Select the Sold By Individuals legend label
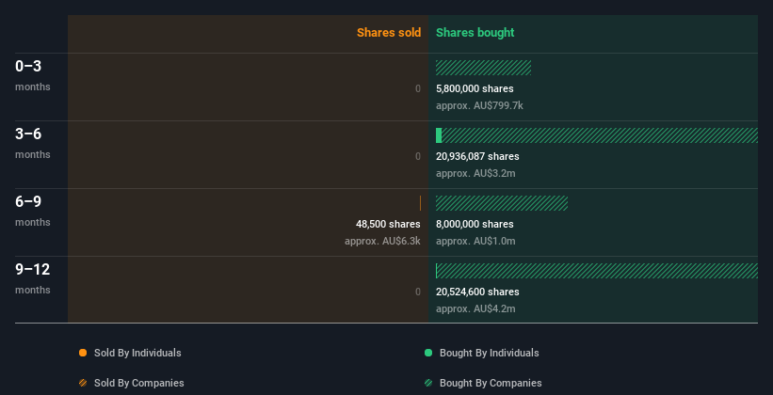773x395 pixels. tap(137, 353)
